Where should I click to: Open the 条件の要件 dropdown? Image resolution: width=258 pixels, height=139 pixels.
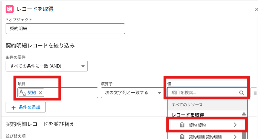point(47,66)
